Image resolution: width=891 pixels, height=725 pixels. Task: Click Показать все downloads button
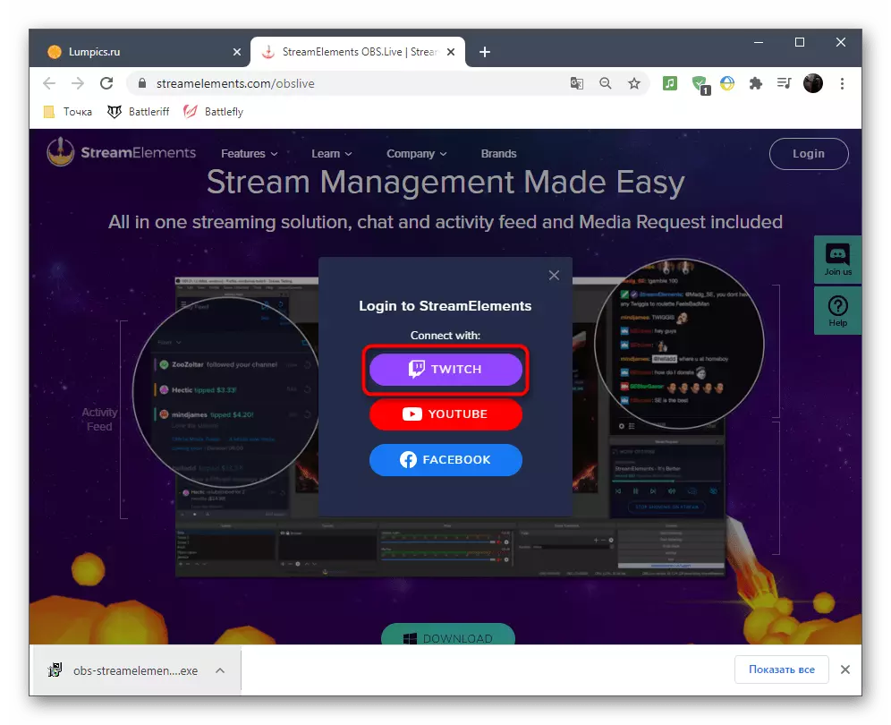(781, 670)
